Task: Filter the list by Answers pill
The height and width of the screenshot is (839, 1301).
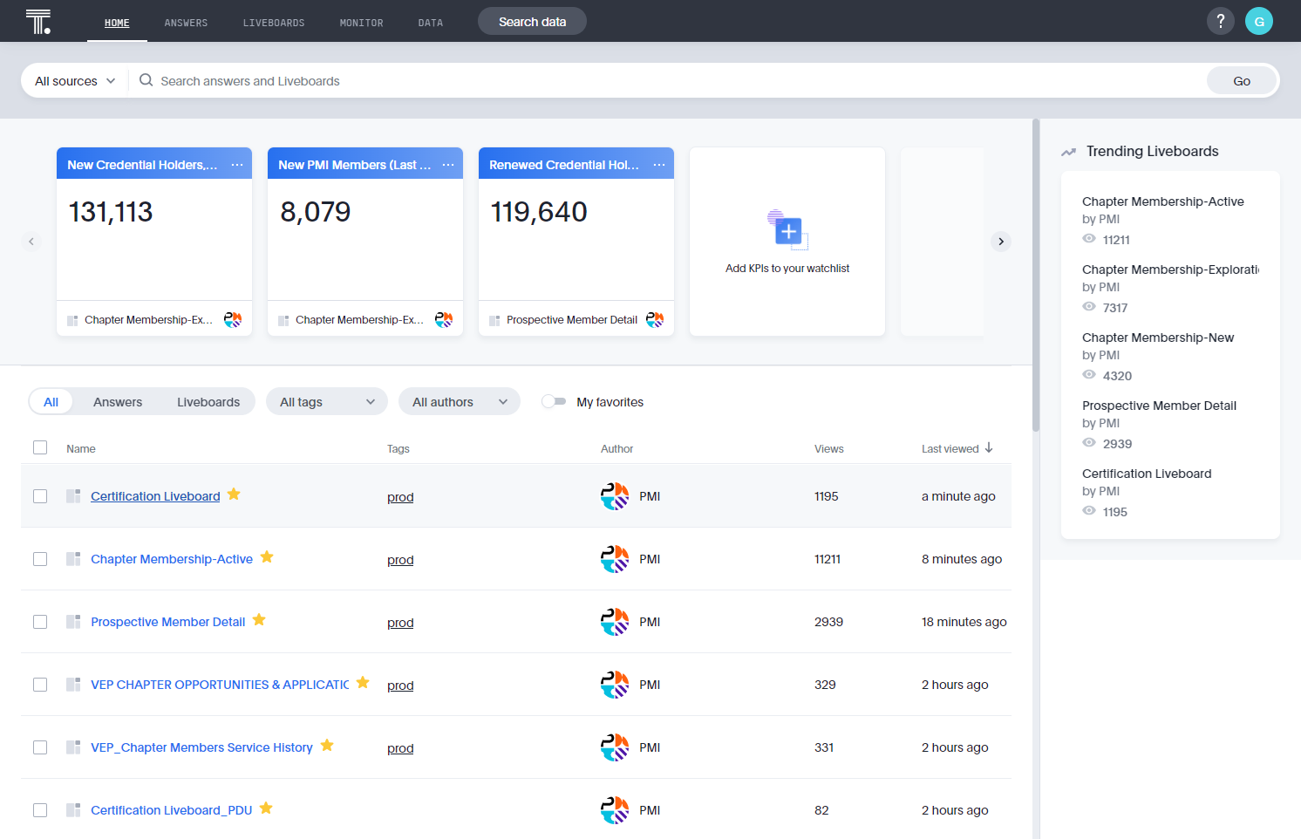Action: [x=118, y=402]
